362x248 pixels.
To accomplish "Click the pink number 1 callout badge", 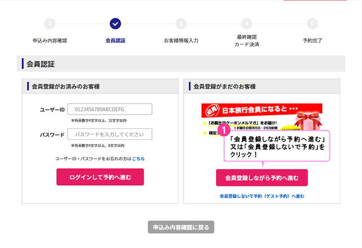I will tap(224, 131).
